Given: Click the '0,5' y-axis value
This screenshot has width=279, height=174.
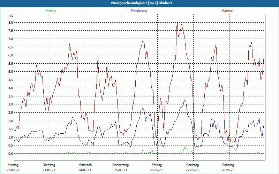Looking at the screenshot, I should [11, 145].
